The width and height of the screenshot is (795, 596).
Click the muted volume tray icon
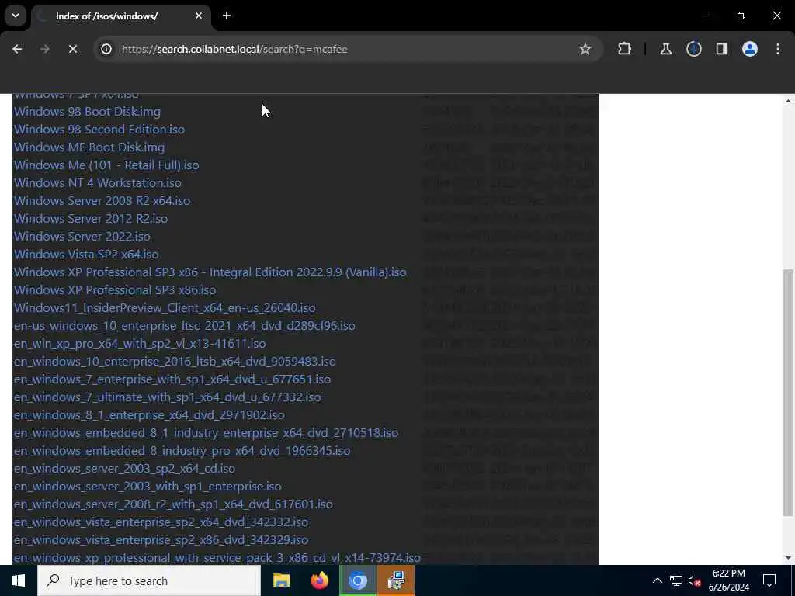[x=695, y=580]
